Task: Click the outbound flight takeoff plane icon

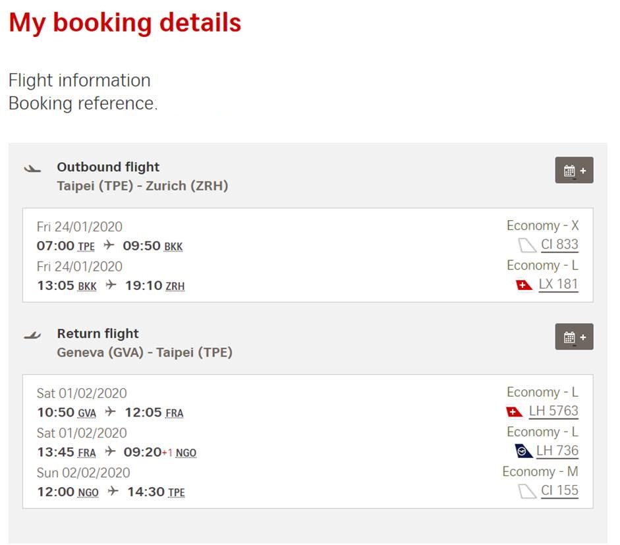Action: 32,169
